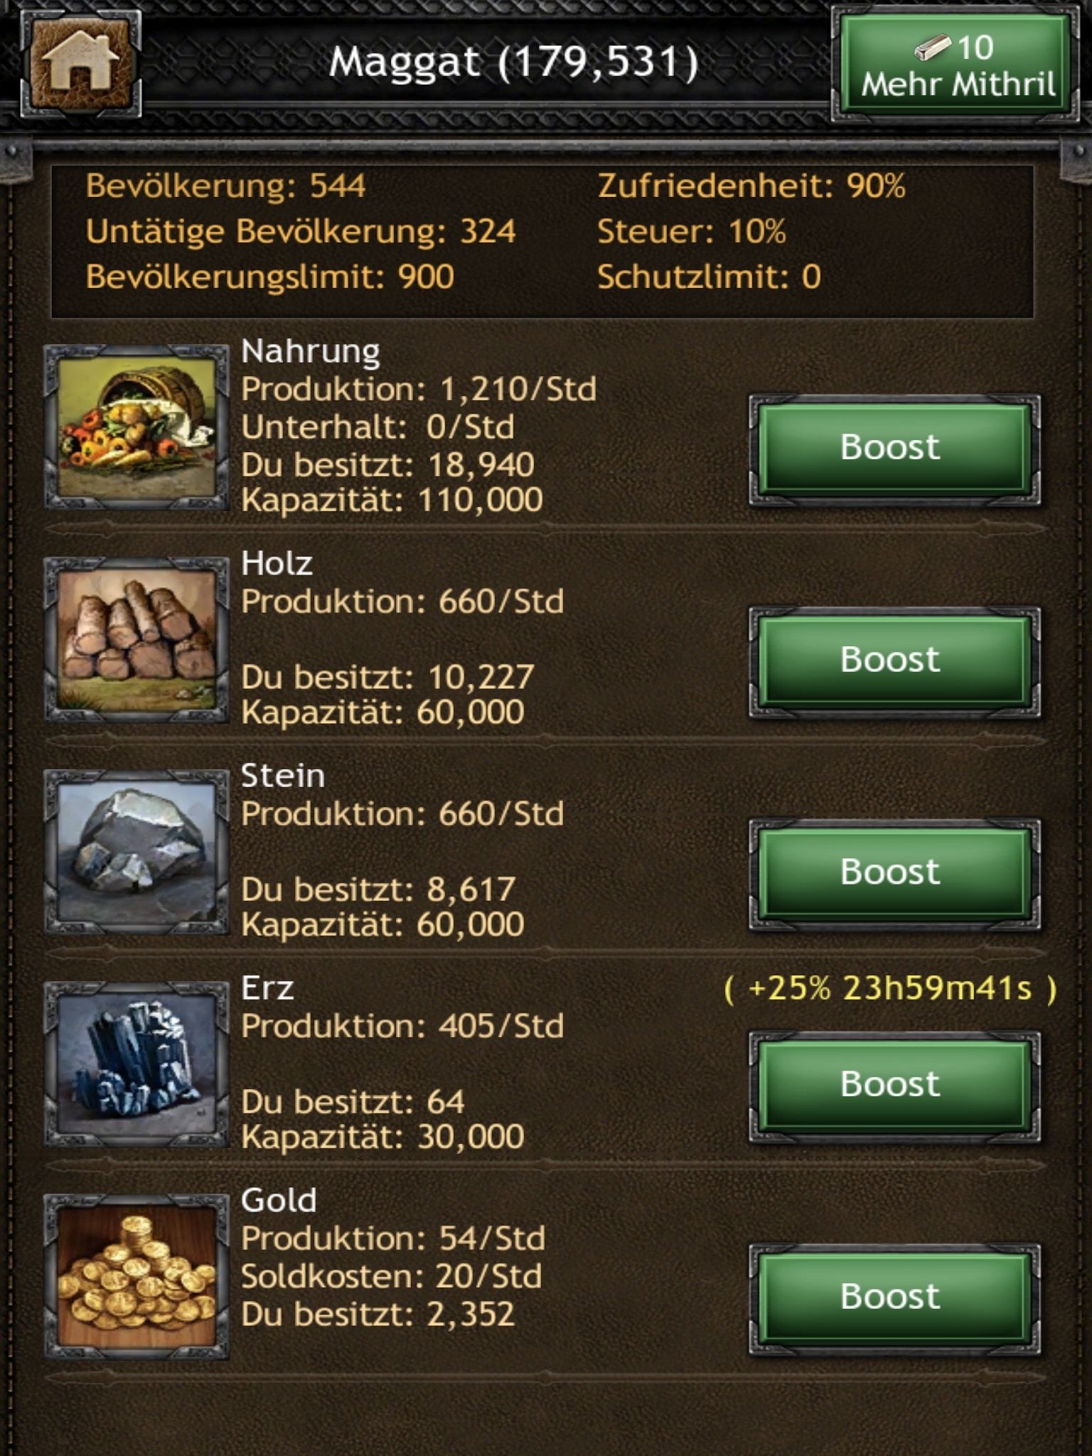The height and width of the screenshot is (1456, 1092).
Task: Select the Erz ore crystal icon
Action: (x=136, y=1064)
